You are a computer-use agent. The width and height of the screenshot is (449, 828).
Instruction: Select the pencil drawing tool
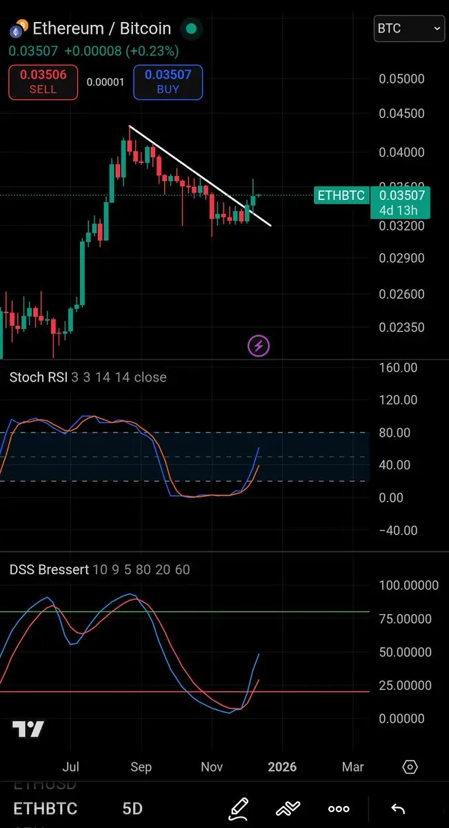click(239, 808)
